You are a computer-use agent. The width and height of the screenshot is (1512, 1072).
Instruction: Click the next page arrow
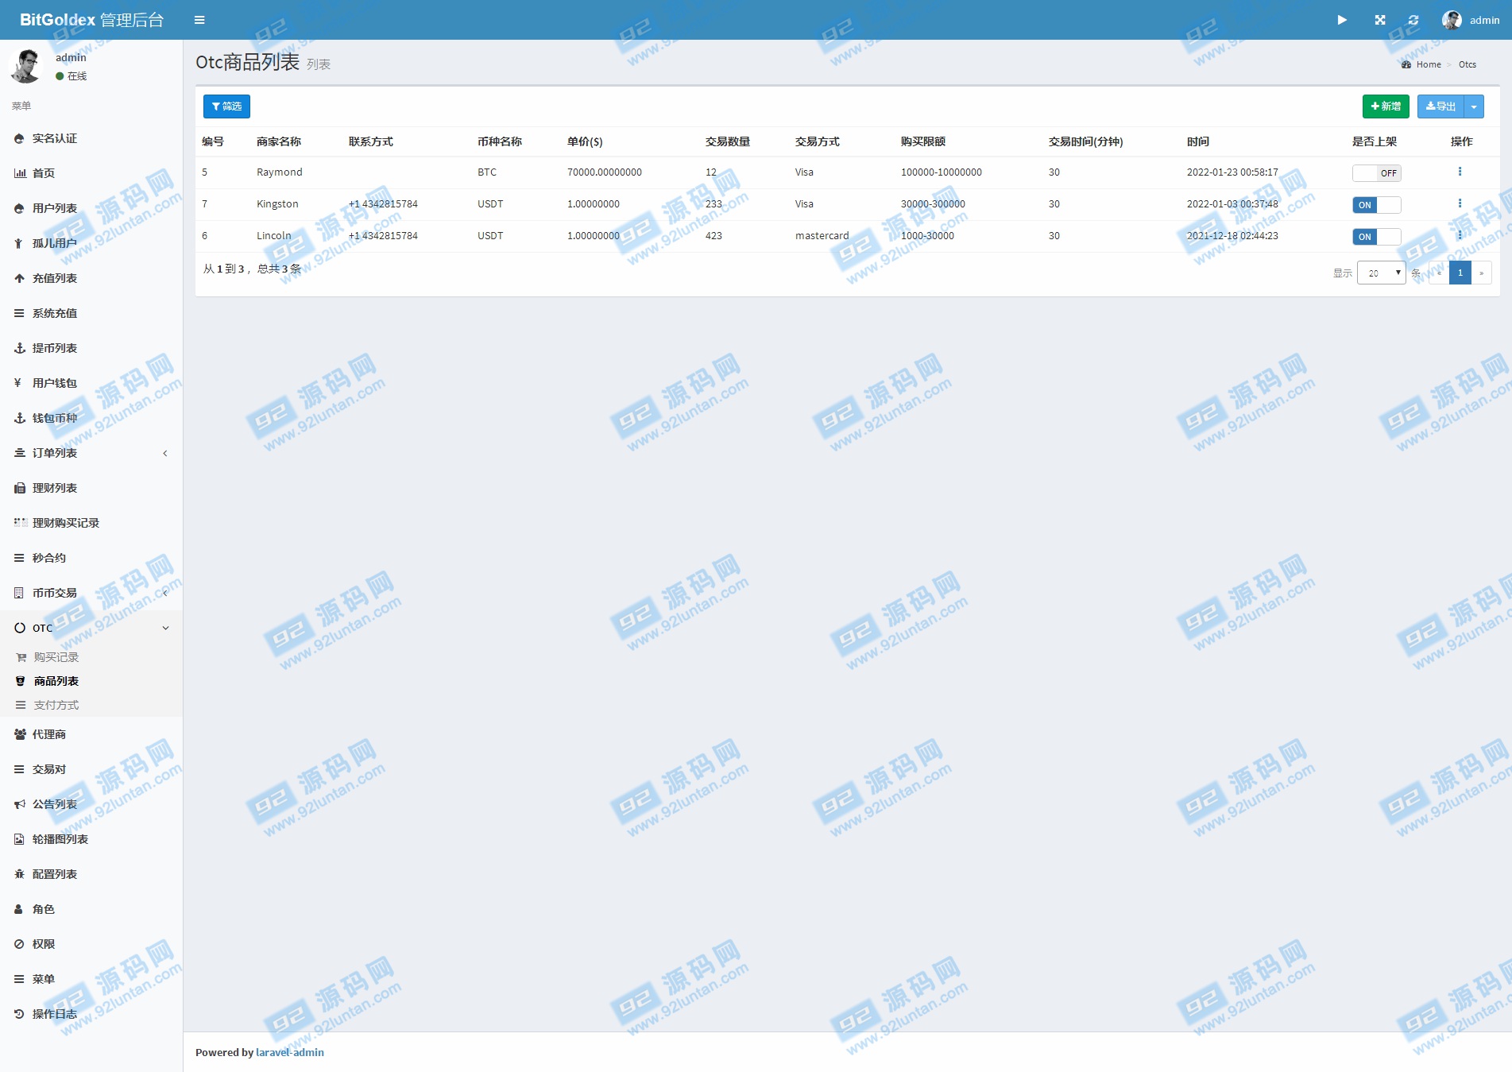(x=1481, y=273)
